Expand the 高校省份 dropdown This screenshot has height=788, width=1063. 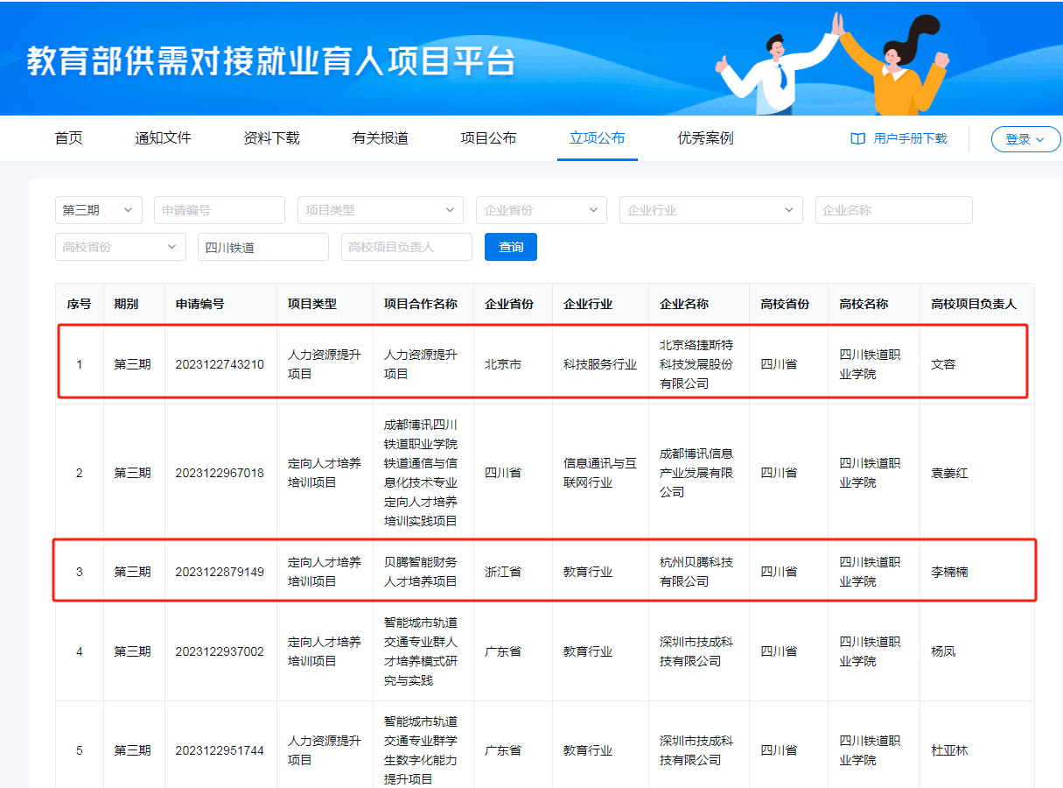[120, 247]
